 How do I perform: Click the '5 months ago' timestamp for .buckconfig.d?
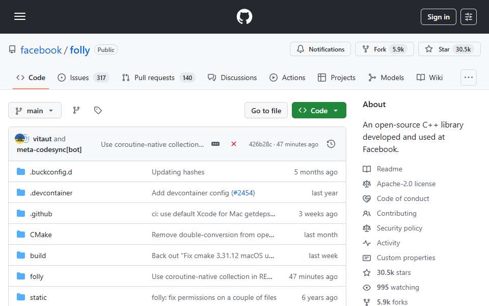[x=316, y=172]
